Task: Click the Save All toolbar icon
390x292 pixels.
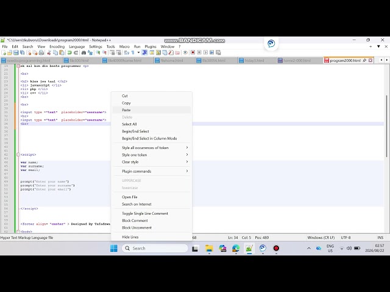Action: pyautogui.click(x=22, y=53)
